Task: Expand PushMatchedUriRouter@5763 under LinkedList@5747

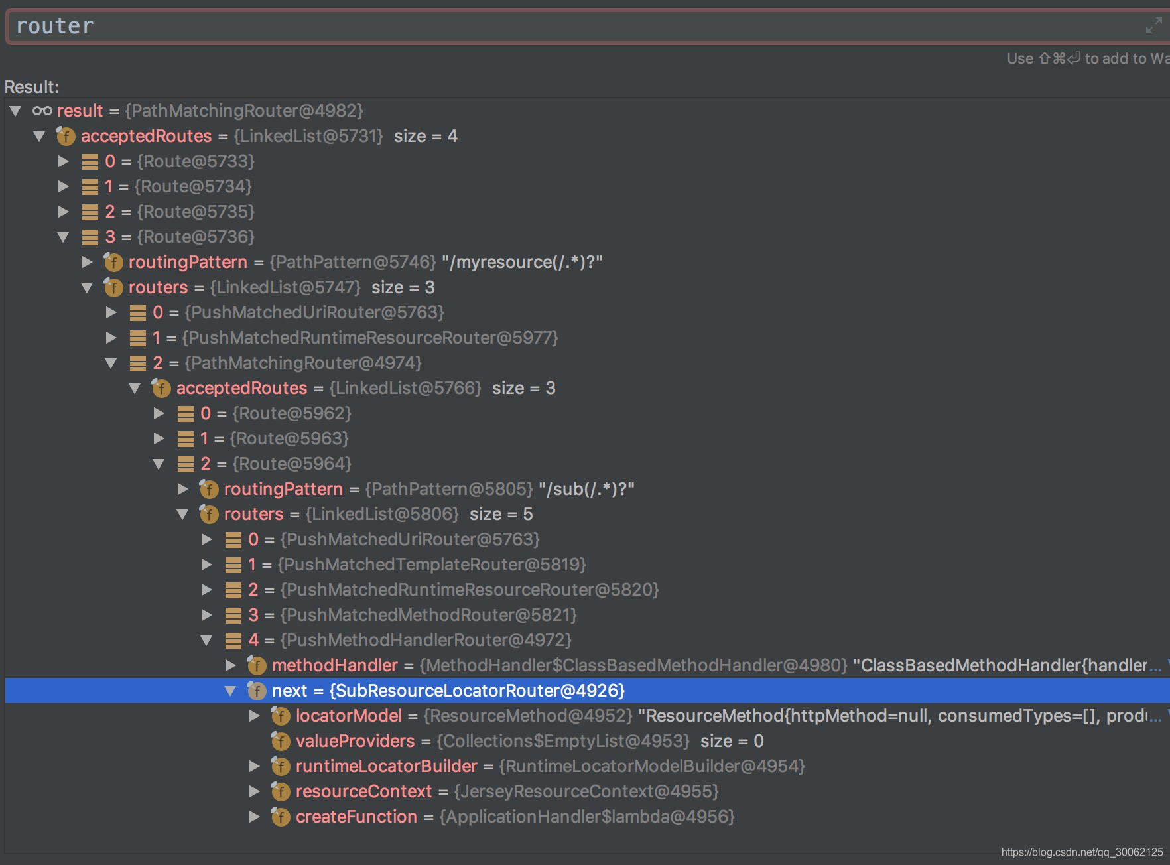Action: (111, 312)
